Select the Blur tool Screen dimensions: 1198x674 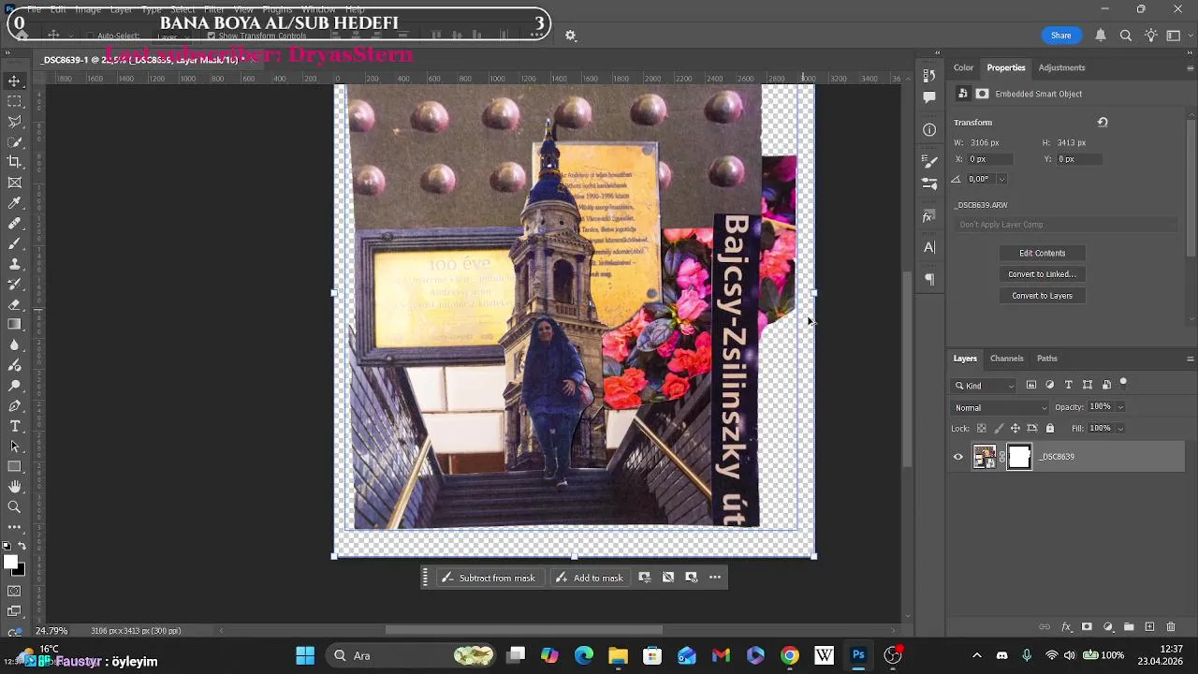(x=14, y=344)
